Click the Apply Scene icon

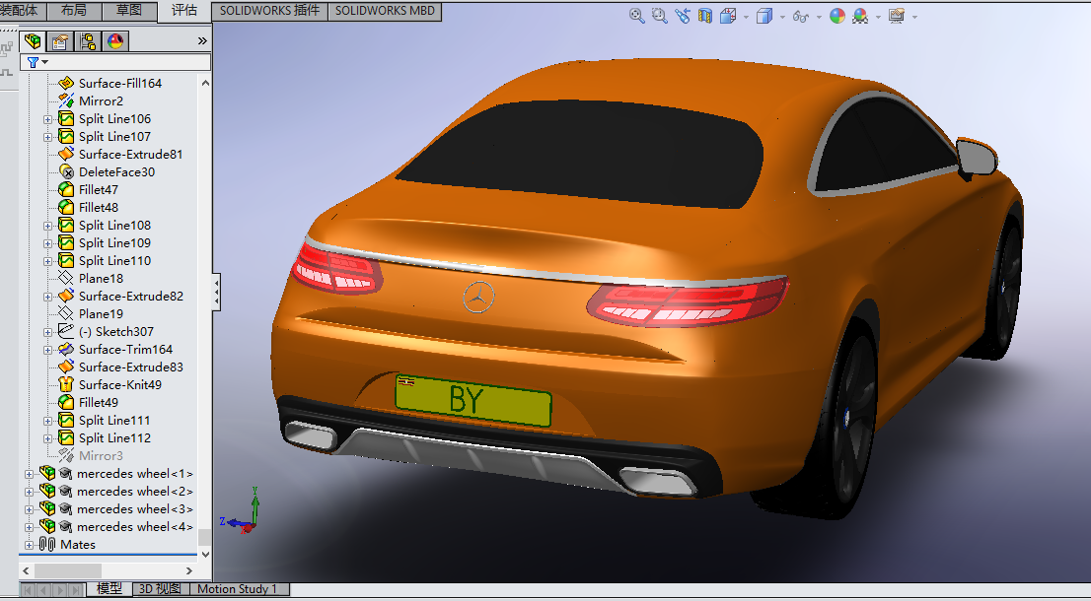pyautogui.click(x=861, y=16)
